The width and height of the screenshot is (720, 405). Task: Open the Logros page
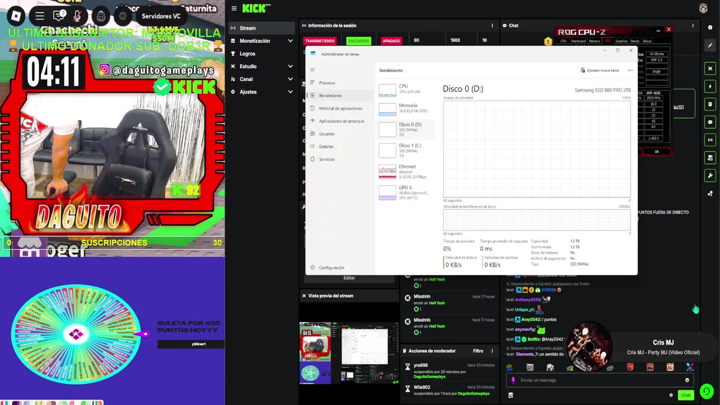(261, 54)
